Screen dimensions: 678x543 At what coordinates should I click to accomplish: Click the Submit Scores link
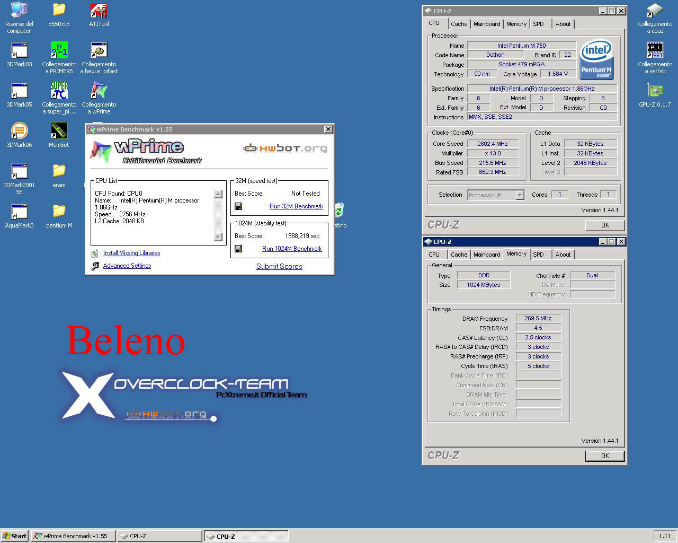click(x=279, y=266)
